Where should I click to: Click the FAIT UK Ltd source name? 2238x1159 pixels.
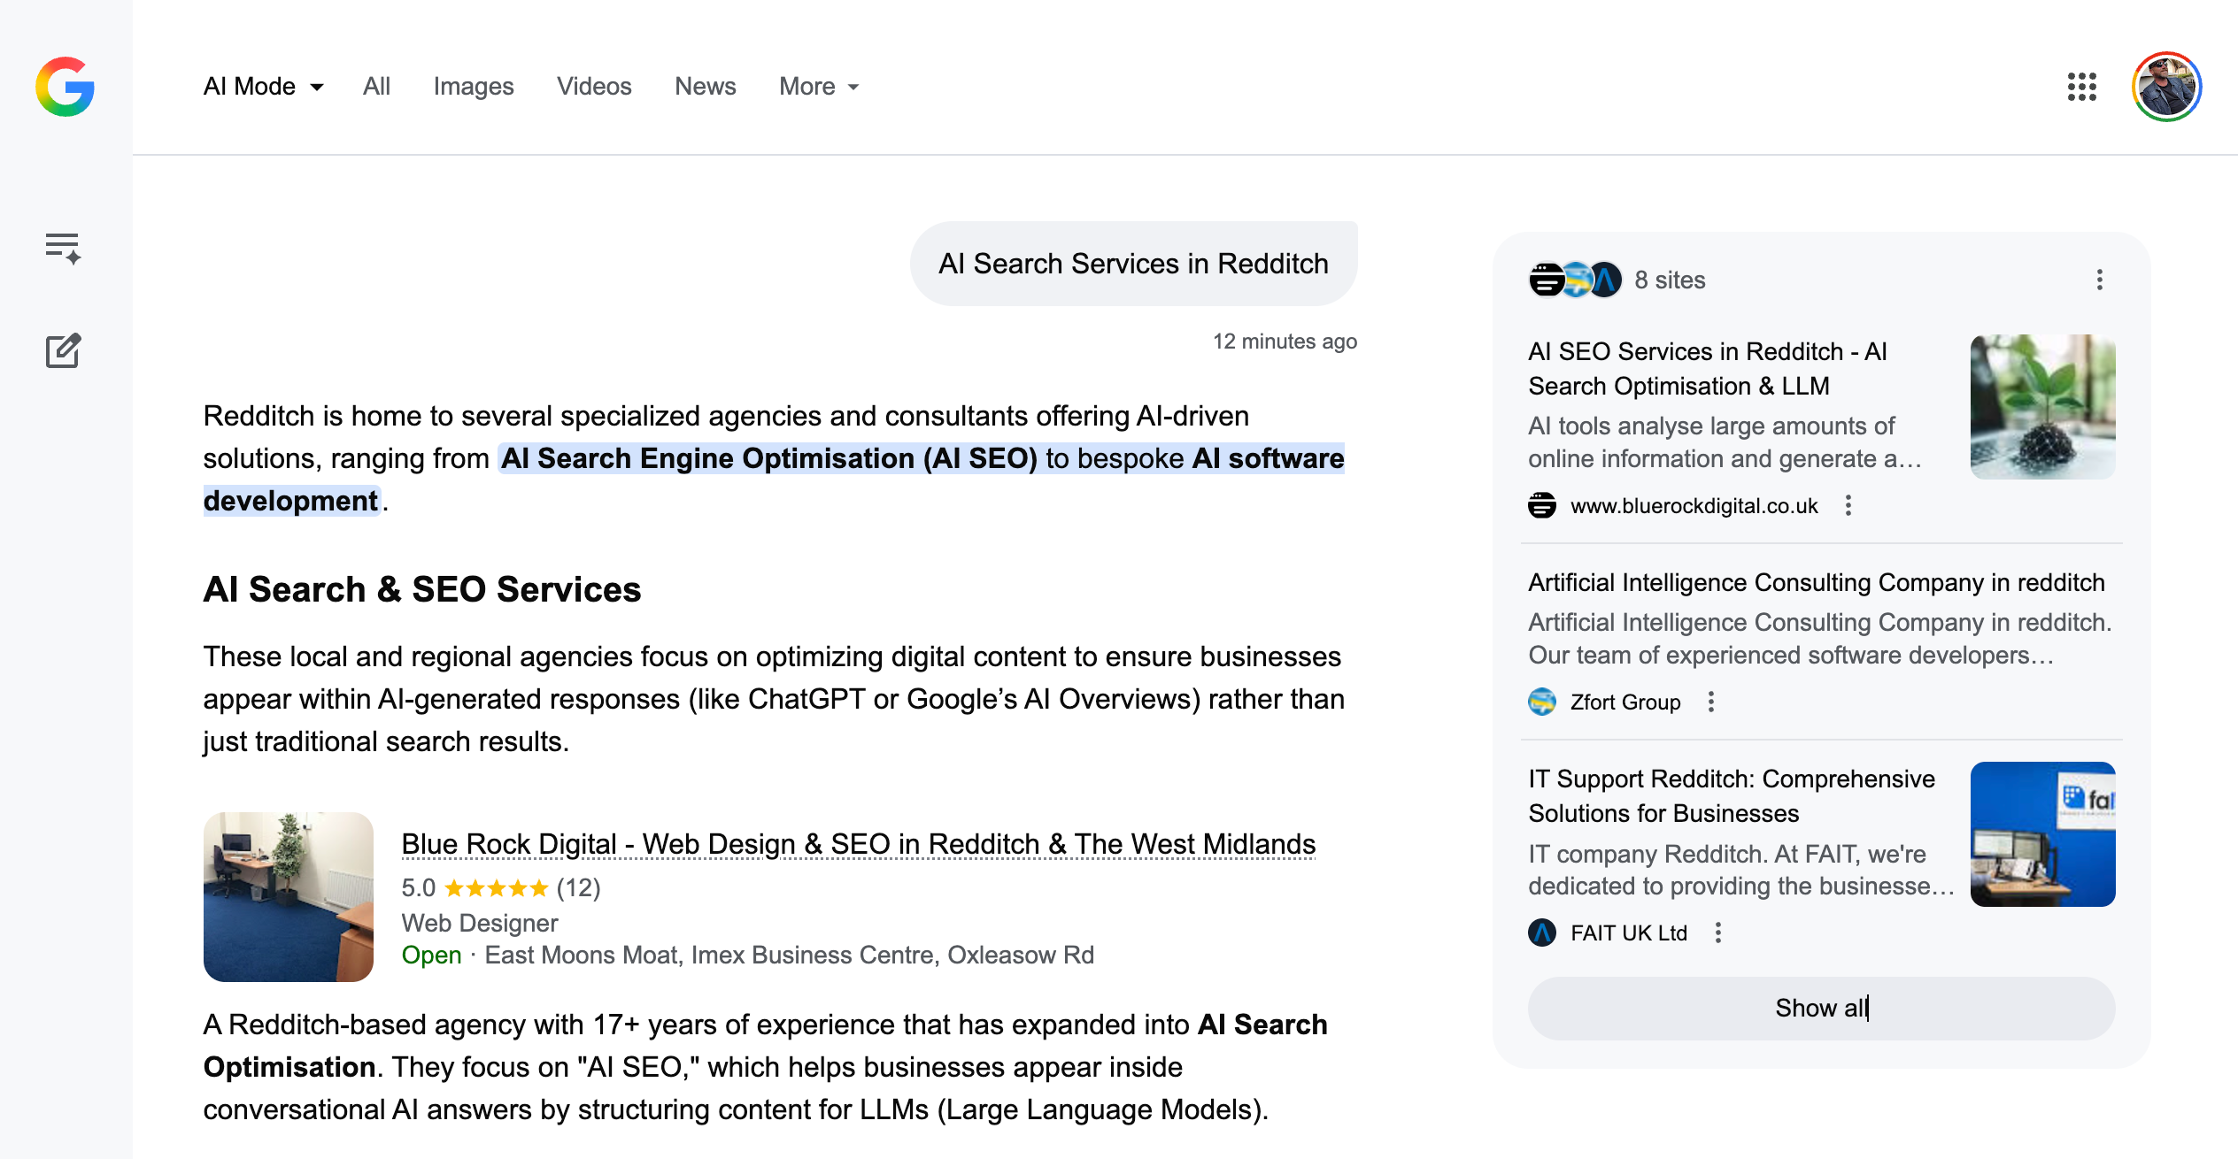[1628, 933]
